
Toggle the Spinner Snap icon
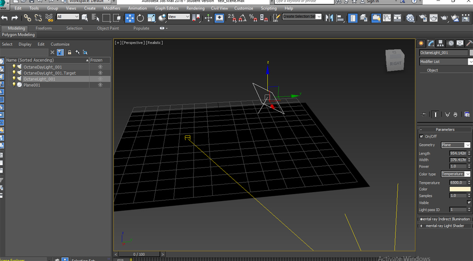pos(263,18)
